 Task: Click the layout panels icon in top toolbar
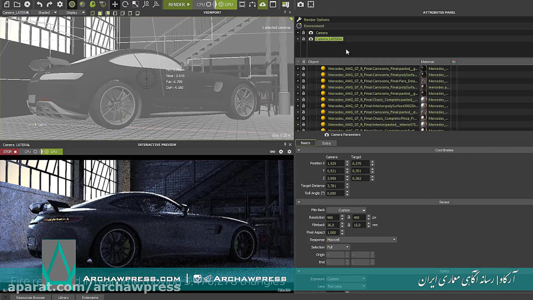pyautogui.click(x=285, y=4)
